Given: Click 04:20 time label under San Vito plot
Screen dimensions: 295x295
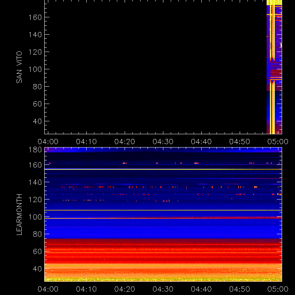Looking at the screenshot, I should pos(125,142).
